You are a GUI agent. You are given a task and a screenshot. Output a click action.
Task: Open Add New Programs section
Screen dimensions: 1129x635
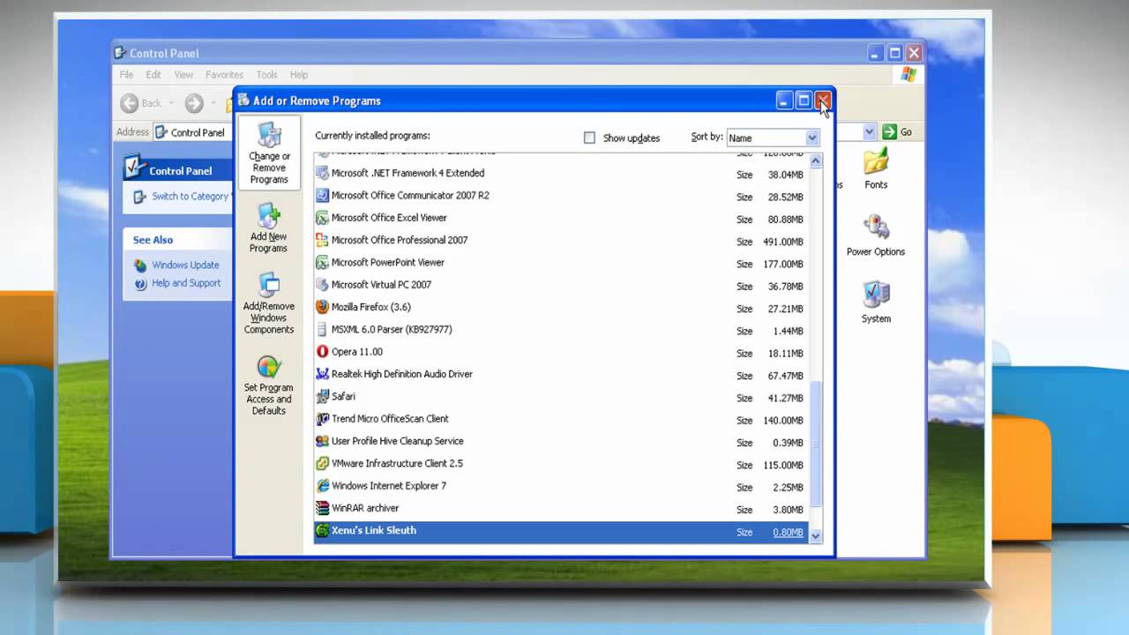(268, 229)
